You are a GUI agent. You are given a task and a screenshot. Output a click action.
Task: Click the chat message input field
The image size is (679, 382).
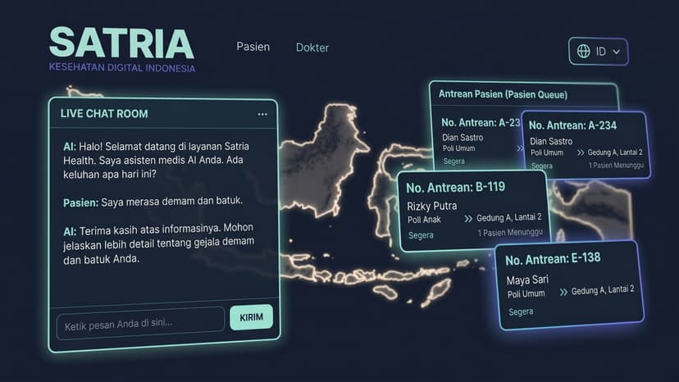click(140, 324)
